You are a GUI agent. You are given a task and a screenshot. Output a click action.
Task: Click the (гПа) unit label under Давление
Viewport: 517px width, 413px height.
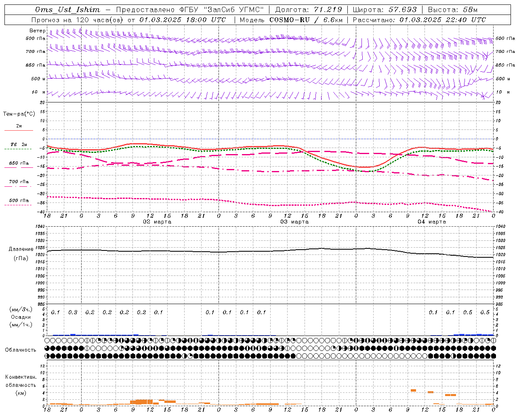21,258
